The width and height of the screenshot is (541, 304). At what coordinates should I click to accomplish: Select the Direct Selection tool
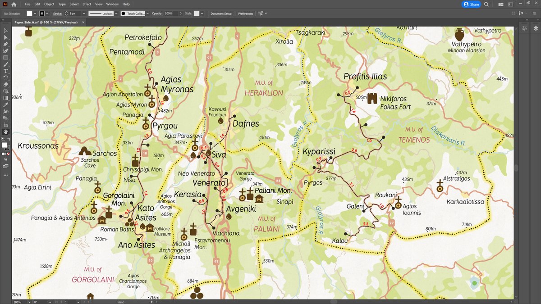click(6, 37)
